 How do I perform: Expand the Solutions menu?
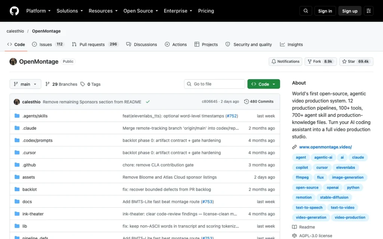point(70,11)
